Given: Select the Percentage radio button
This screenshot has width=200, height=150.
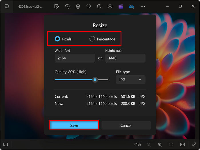Looking at the screenshot, I should point(92,39).
